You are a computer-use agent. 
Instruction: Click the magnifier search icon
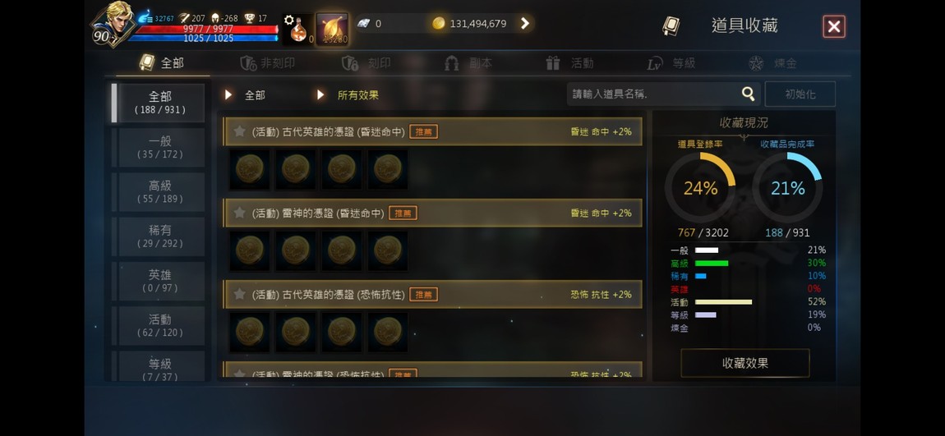[748, 94]
